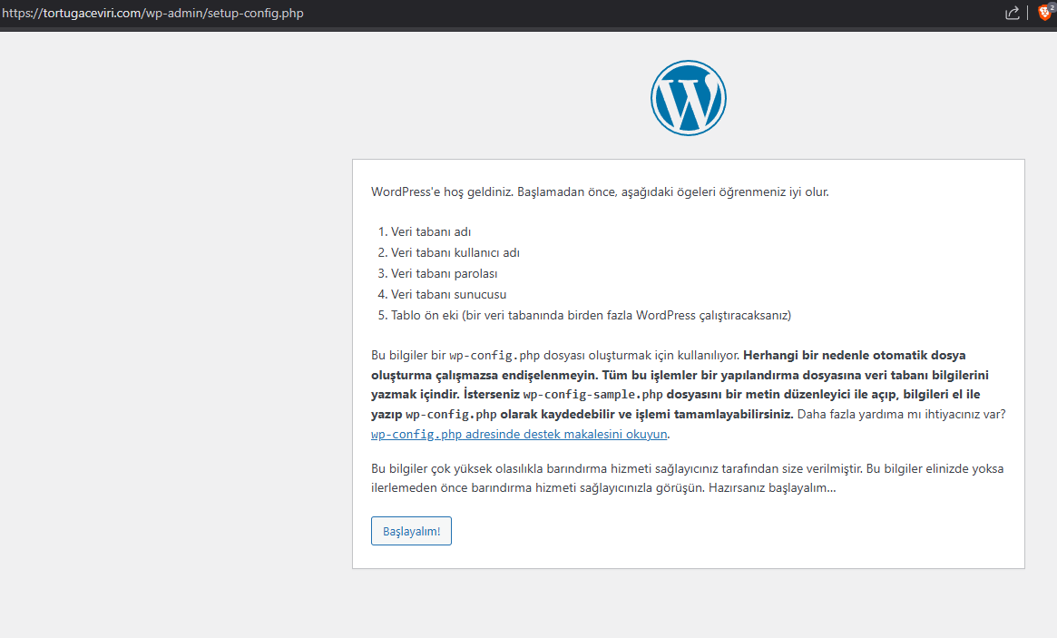
Task: Click the greeting text "WordPress'e hoş geldiniz"
Action: pos(442,191)
